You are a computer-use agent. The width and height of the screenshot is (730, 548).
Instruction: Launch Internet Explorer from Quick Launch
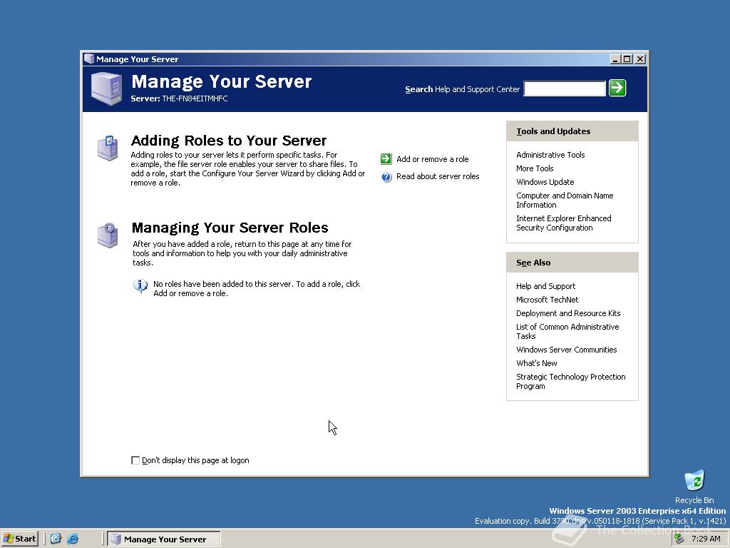73,539
